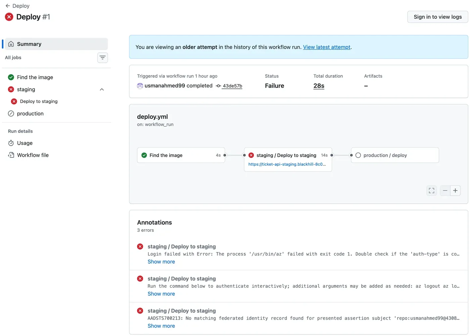The height and width of the screenshot is (336, 470).
Task: Click the Failure status text
Action: click(x=275, y=86)
